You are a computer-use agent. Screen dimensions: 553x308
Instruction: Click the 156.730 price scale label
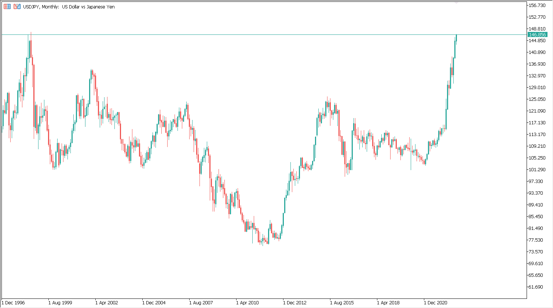(538, 5)
